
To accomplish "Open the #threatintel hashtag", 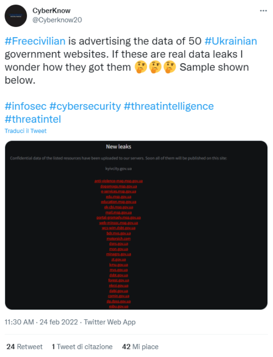I will point(33,119).
